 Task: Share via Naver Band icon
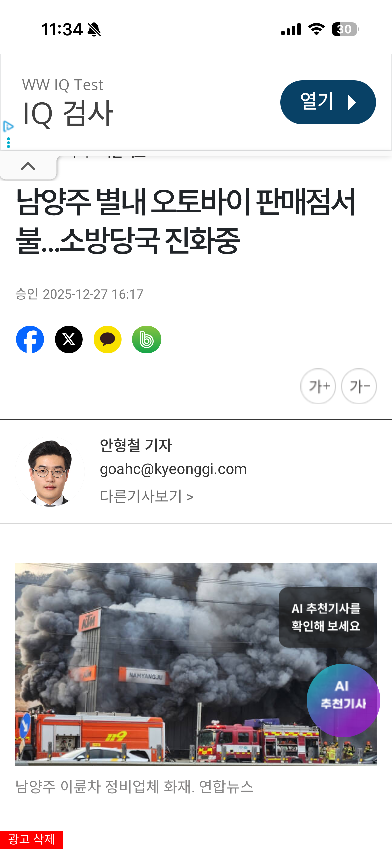click(147, 339)
